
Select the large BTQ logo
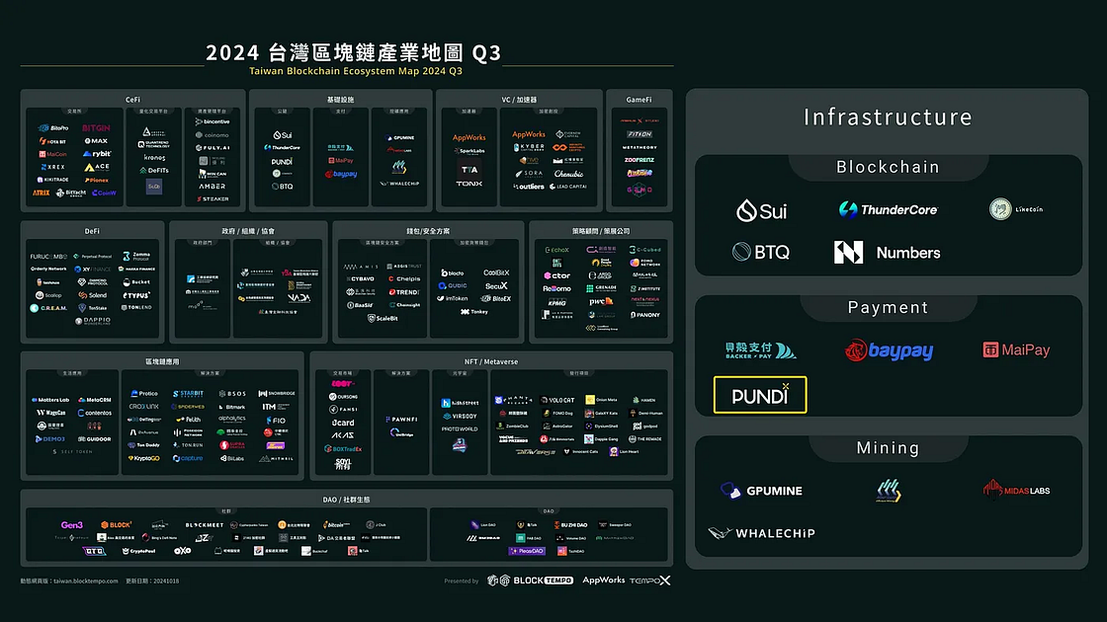(x=761, y=252)
